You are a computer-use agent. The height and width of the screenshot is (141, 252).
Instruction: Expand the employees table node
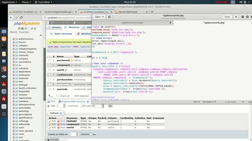(x=14, y=75)
